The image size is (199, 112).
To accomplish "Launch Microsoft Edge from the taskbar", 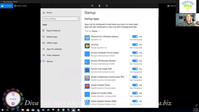I will pyautogui.click(x=18, y=110).
